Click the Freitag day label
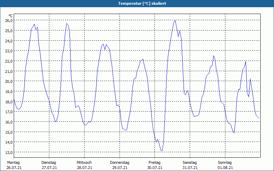Image resolution: width=274 pixels, height=171 pixels. coord(155,162)
